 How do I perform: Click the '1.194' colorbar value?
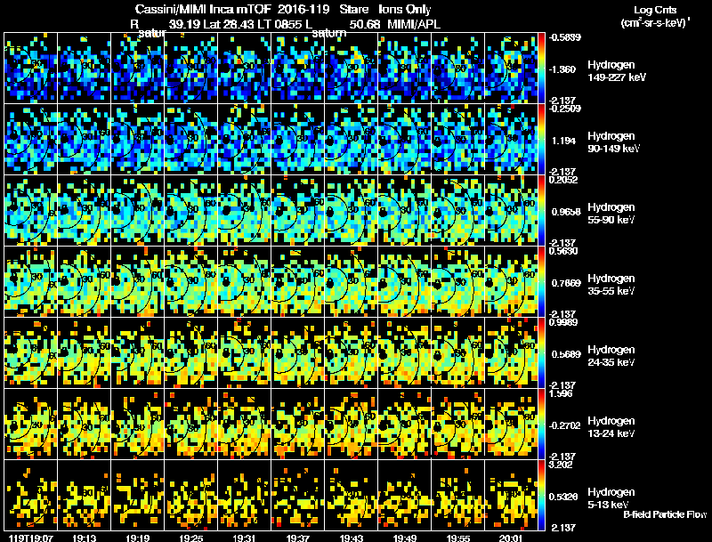point(563,141)
